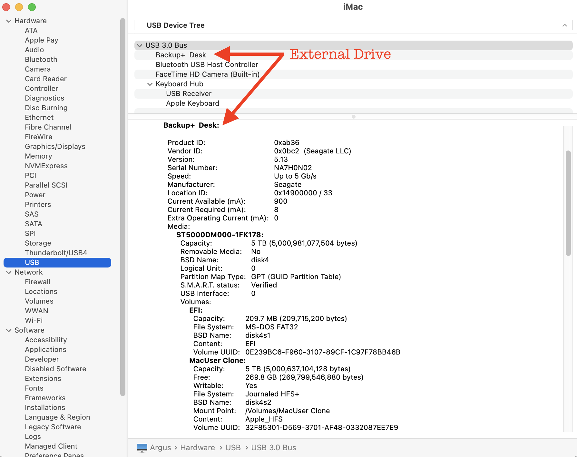Select Parallel SCSI in the sidebar
This screenshot has height=457, width=577.
coord(46,185)
